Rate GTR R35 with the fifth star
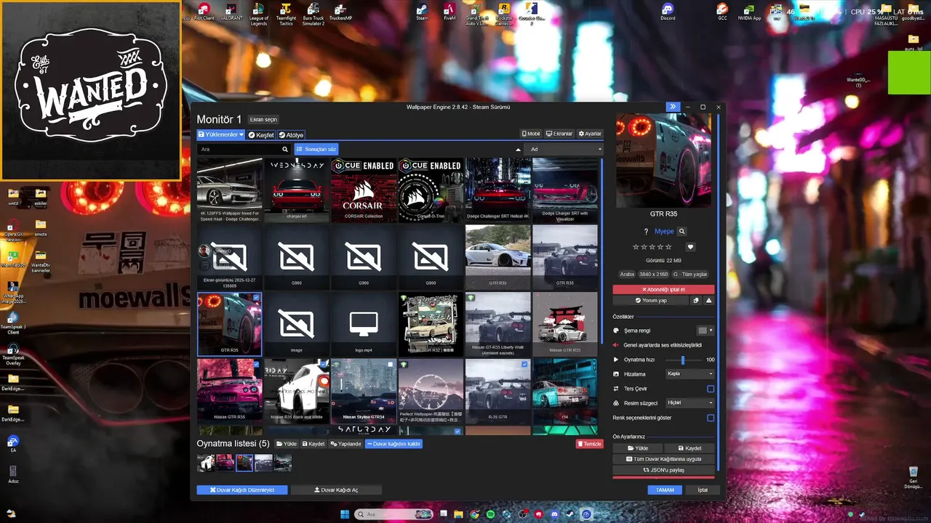Image resolution: width=931 pixels, height=523 pixels. [x=669, y=247]
